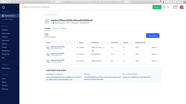Click the load balancer icon beside title
The height and width of the screenshot is (104, 186).
pyautogui.click(x=47, y=21)
